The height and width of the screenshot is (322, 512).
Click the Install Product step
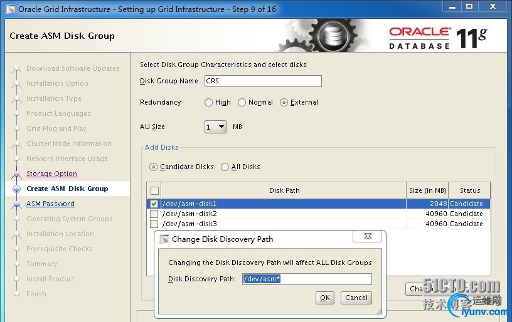(50, 279)
